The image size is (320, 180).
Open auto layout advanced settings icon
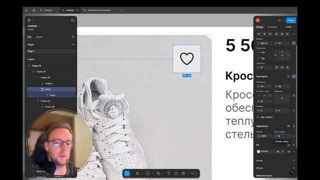coord(294,95)
